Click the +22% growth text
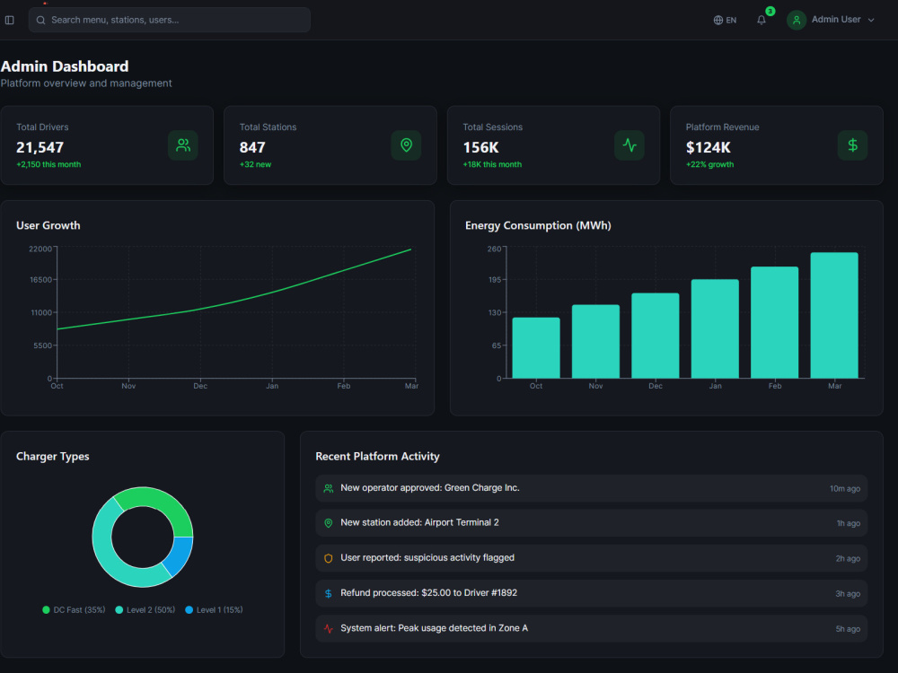 click(x=709, y=164)
